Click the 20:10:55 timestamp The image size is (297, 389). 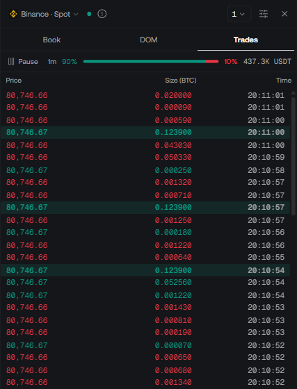click(x=266, y=258)
